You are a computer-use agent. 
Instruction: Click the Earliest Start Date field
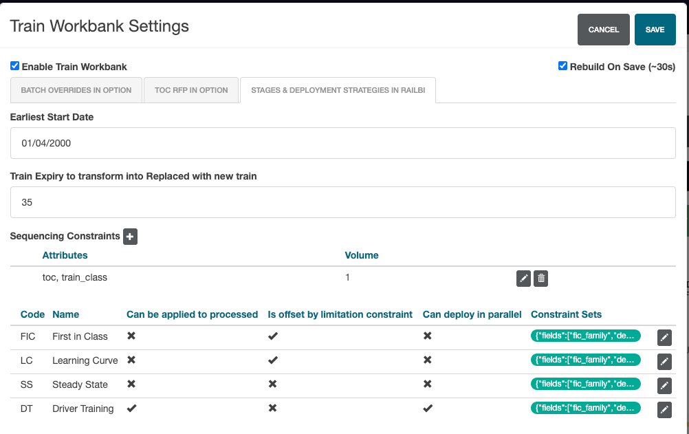pyautogui.click(x=342, y=144)
